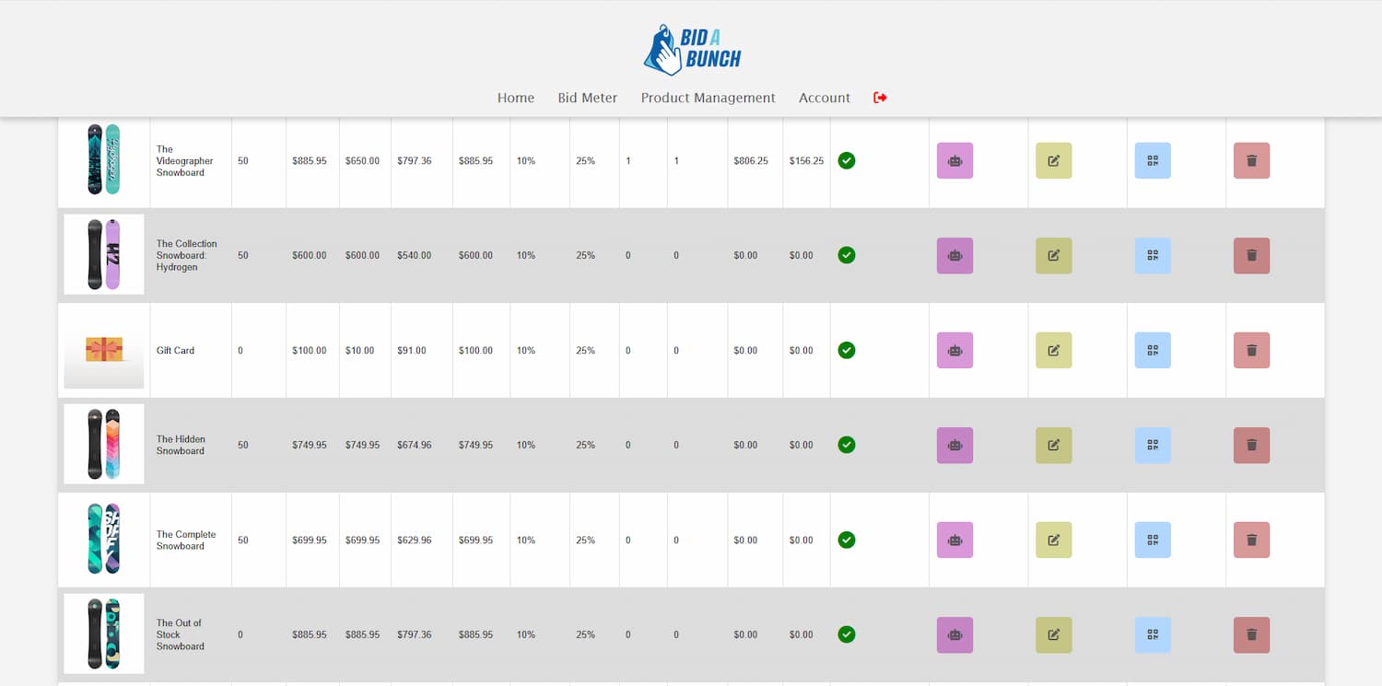
Task: Click the robot icon for The Videographer Snowboard
Action: (955, 161)
